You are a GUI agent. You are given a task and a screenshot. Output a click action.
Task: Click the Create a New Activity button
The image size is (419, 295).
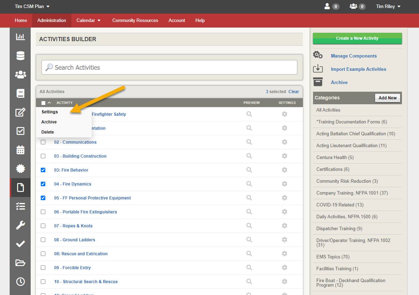pyautogui.click(x=357, y=38)
